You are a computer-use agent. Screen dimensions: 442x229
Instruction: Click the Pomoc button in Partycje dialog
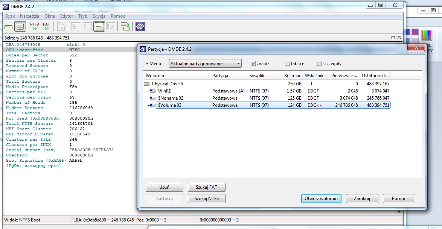[399, 199]
